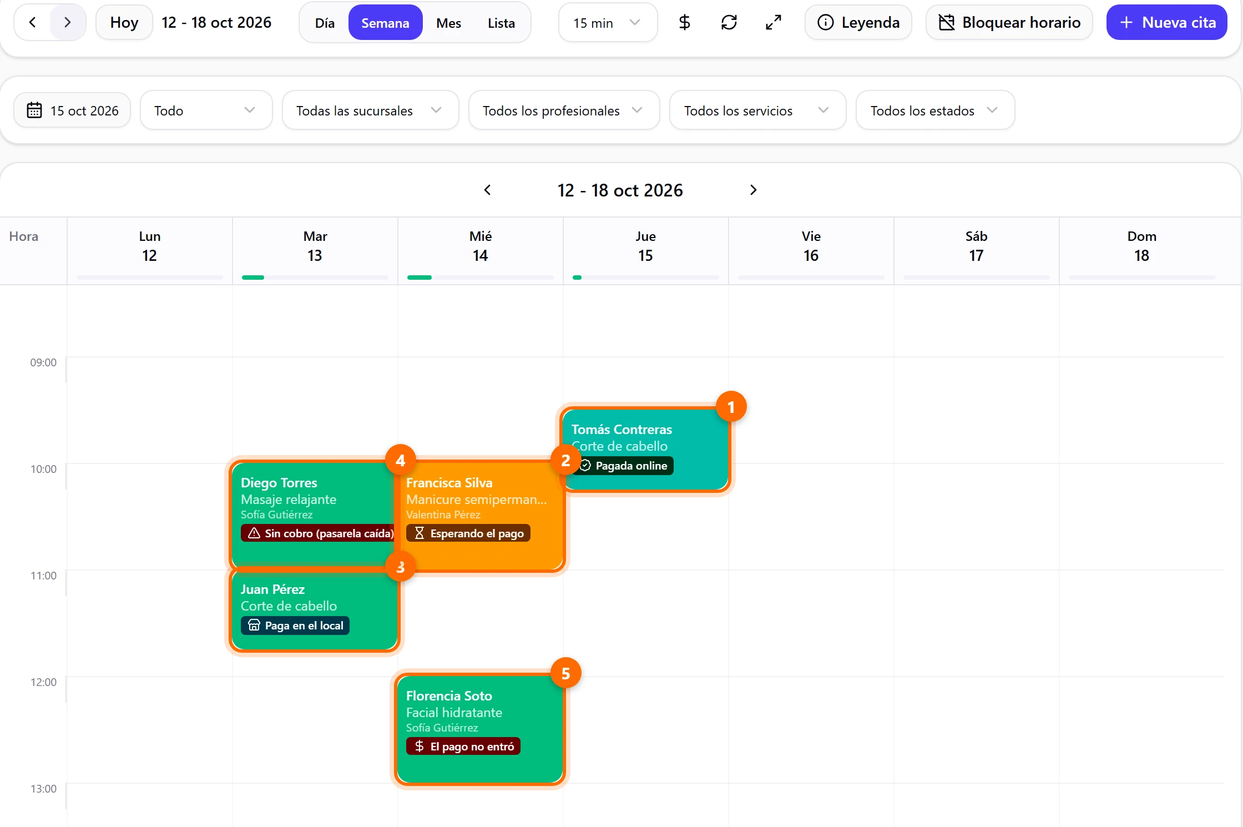This screenshot has width=1243, height=827.
Task: Expand Todos los profesionales dropdown
Action: pyautogui.click(x=564, y=110)
